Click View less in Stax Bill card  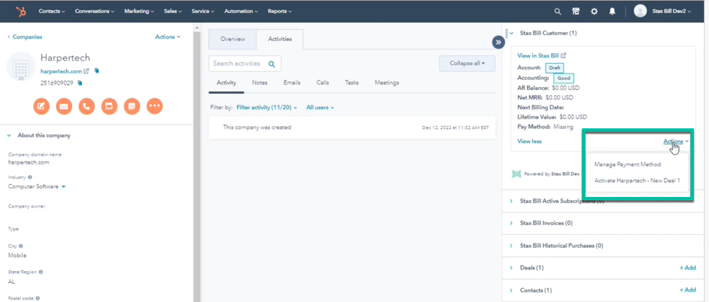coord(529,141)
